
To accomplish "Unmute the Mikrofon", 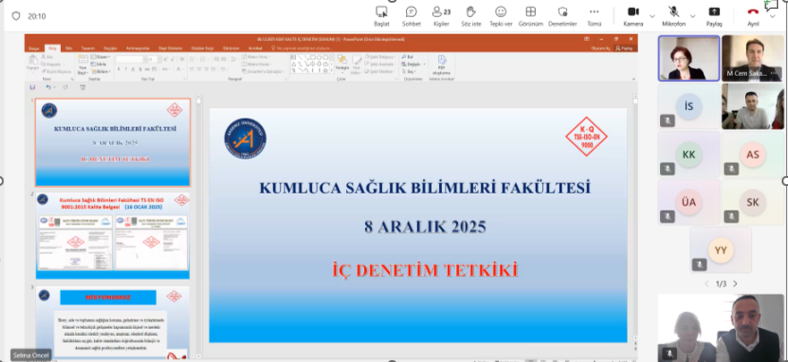I will [673, 15].
